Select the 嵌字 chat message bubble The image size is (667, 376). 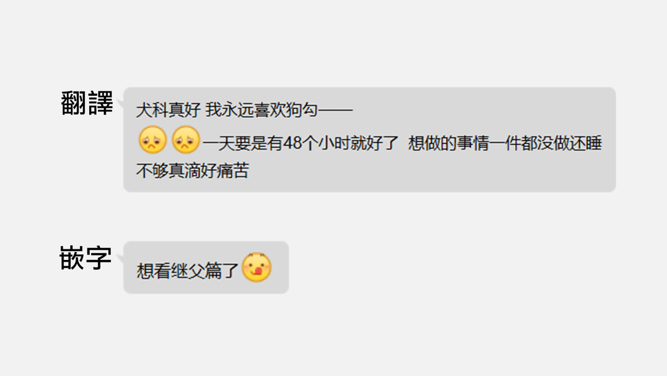(x=206, y=267)
